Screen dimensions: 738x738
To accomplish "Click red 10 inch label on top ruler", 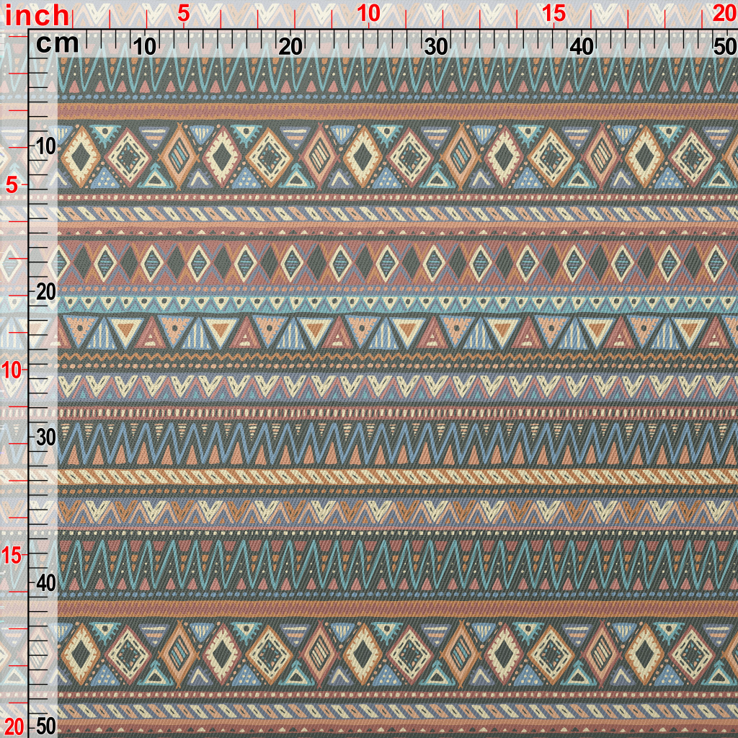I will tap(368, 14).
